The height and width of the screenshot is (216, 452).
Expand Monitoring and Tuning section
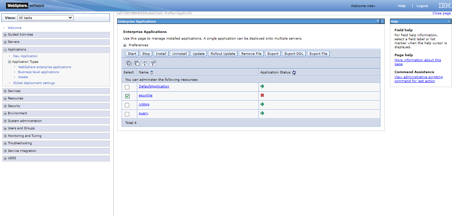5,136
